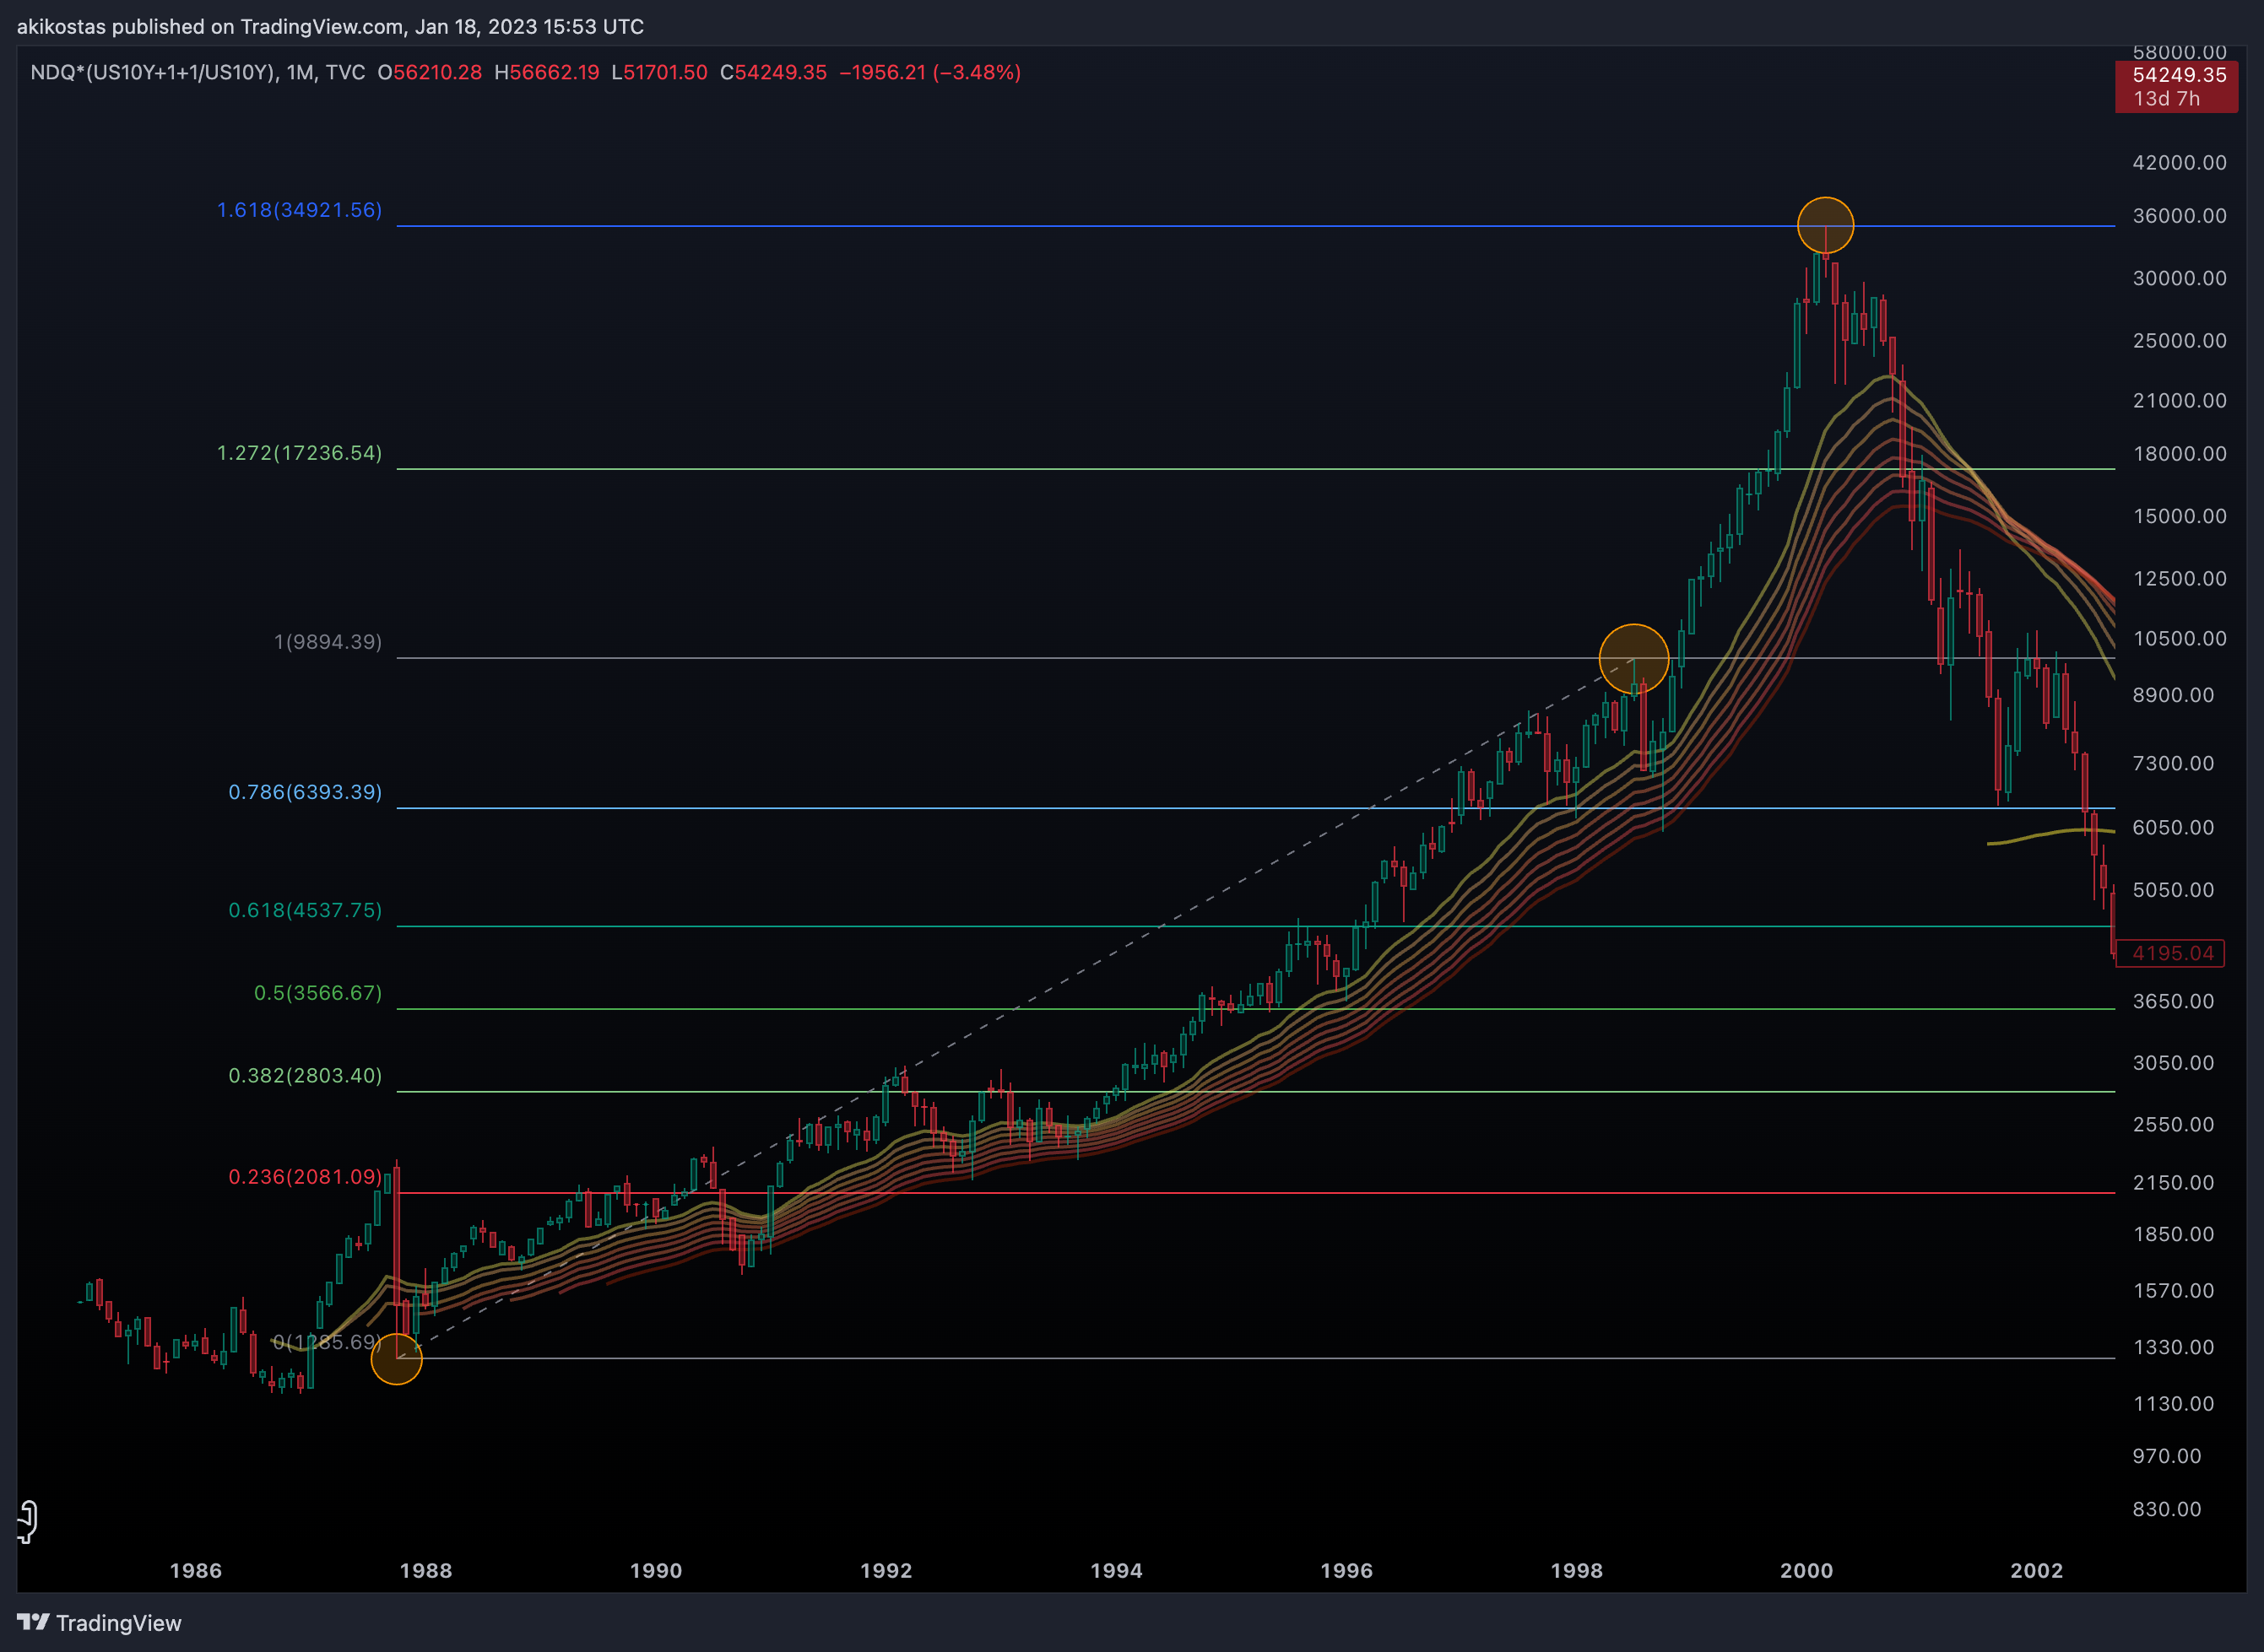Click the 1998 label on time axis
This screenshot has width=2264, height=1652.
pyautogui.click(x=1576, y=1570)
